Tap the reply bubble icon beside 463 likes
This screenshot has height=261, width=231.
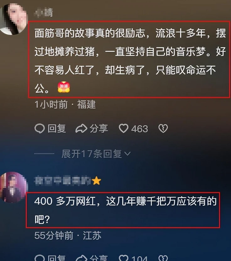pyautogui.click(x=40, y=128)
